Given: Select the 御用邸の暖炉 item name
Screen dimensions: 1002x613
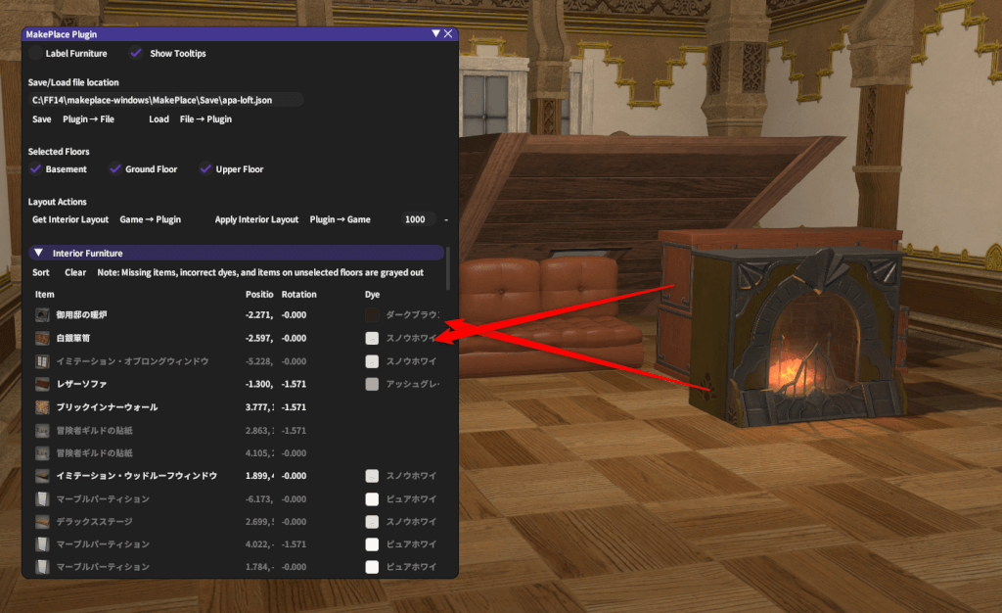Looking at the screenshot, I should tap(82, 314).
